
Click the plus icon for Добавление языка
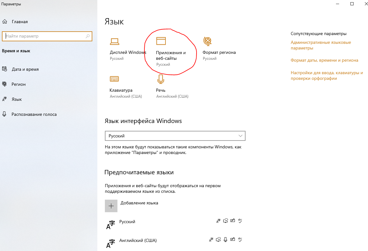pyautogui.click(x=111, y=206)
